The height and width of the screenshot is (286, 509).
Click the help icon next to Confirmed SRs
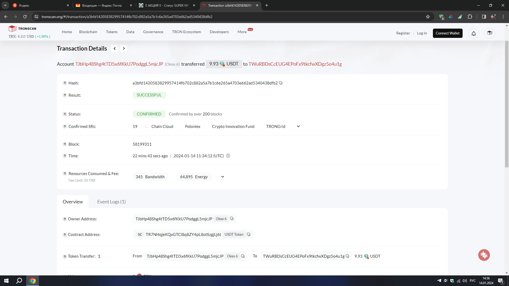click(65, 127)
